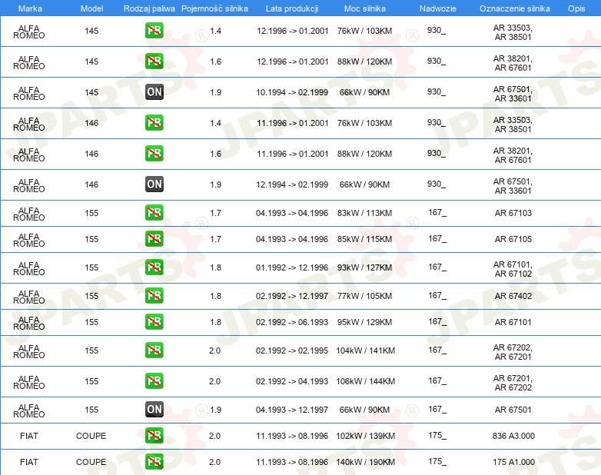Screen dimensions: 601x475
Task: Select the AR 67105 engine code cell
Action: click(x=513, y=239)
